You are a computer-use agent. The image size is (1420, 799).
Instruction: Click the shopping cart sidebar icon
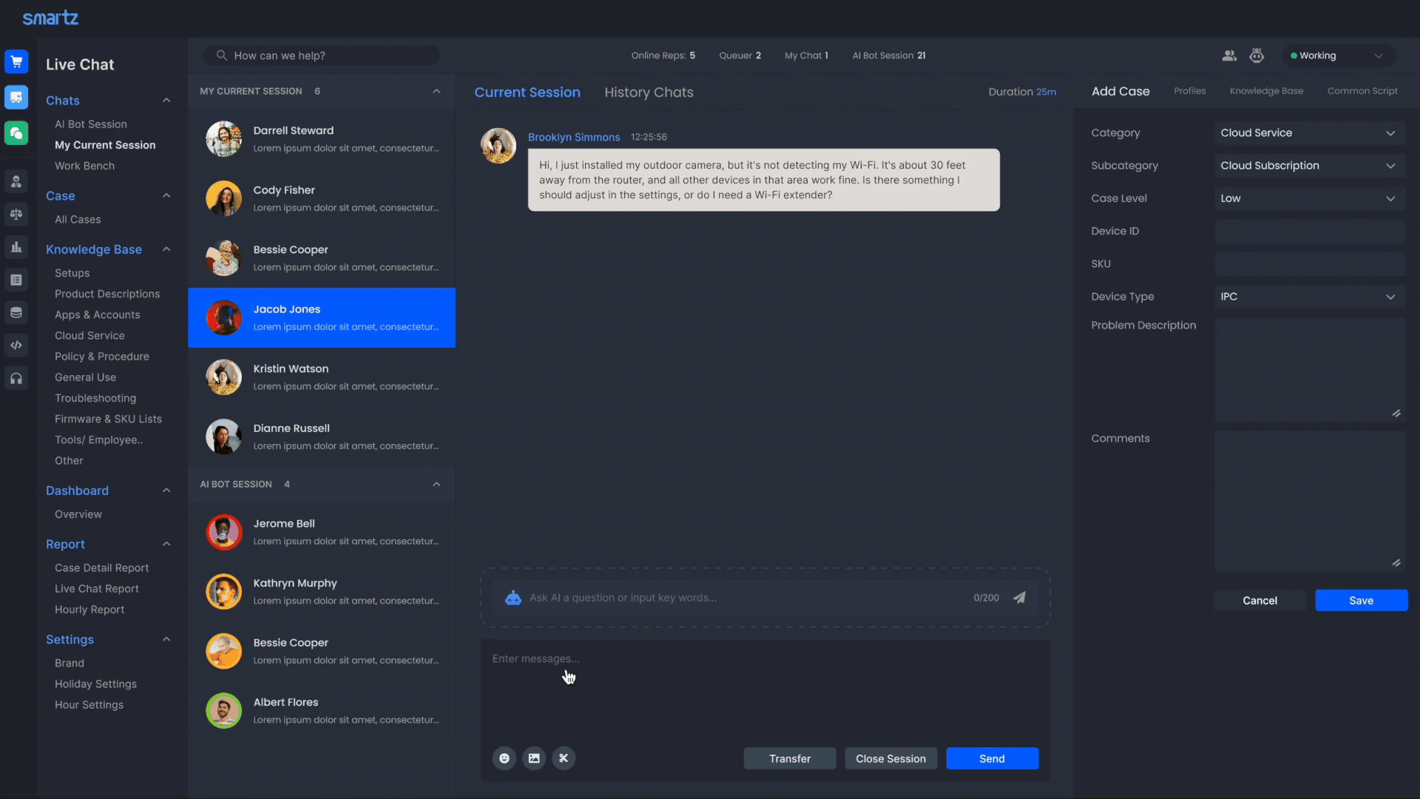[x=16, y=61]
